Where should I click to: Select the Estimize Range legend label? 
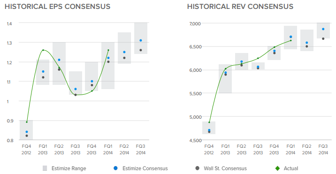69,168
